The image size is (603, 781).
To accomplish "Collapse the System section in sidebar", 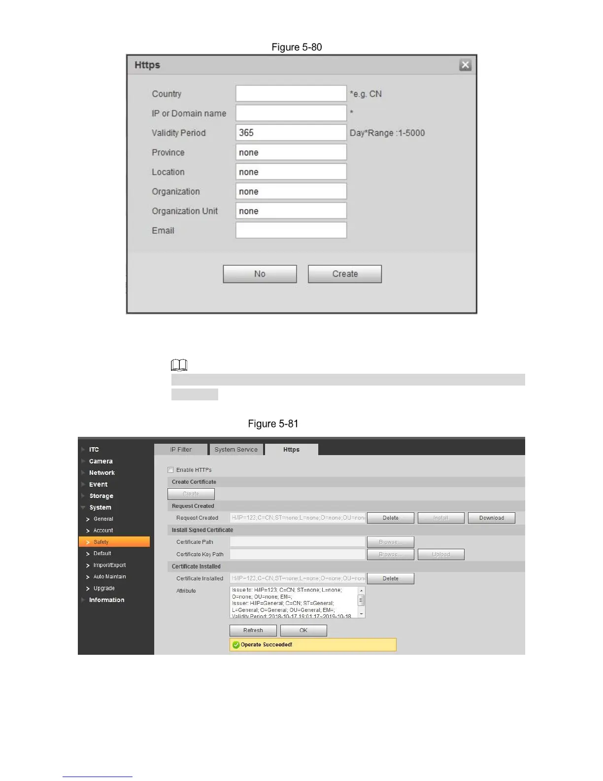I will tap(100, 507).
